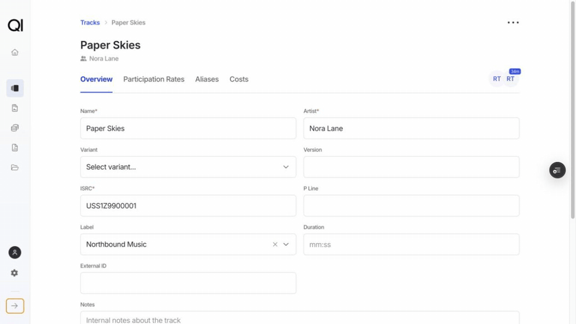Viewport: 576px width, 324px height.
Task: Switch to the Aliases tab
Action: [207, 79]
